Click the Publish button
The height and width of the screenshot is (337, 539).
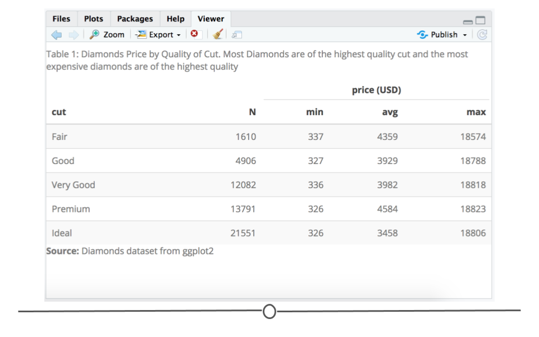click(437, 35)
